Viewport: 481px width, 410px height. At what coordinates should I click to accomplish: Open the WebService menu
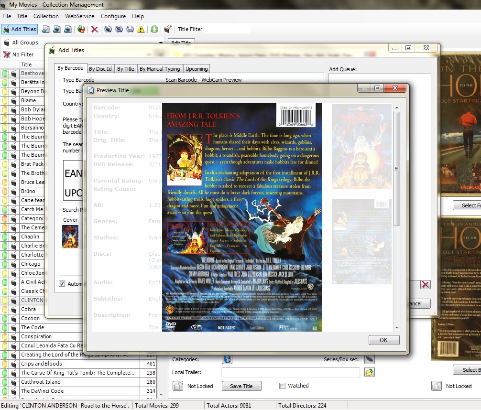[79, 16]
